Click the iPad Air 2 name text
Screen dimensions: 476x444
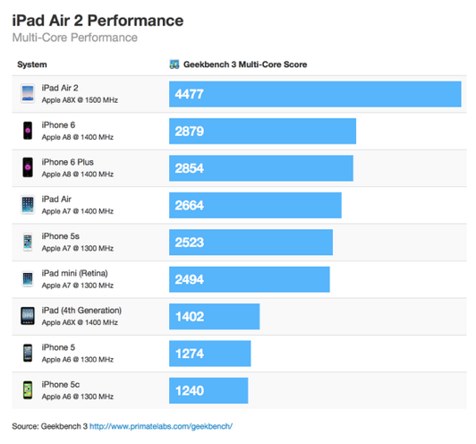click(60, 88)
